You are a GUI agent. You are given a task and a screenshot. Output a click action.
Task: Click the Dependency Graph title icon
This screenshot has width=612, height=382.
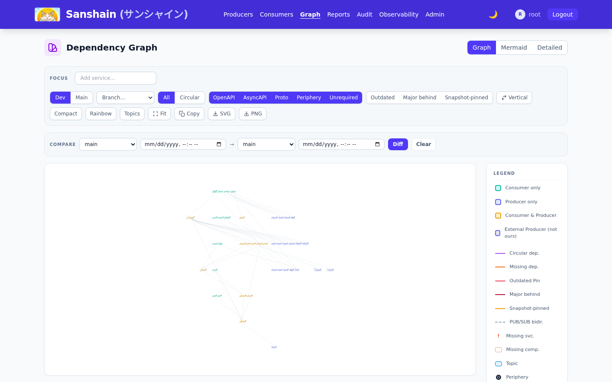(53, 48)
